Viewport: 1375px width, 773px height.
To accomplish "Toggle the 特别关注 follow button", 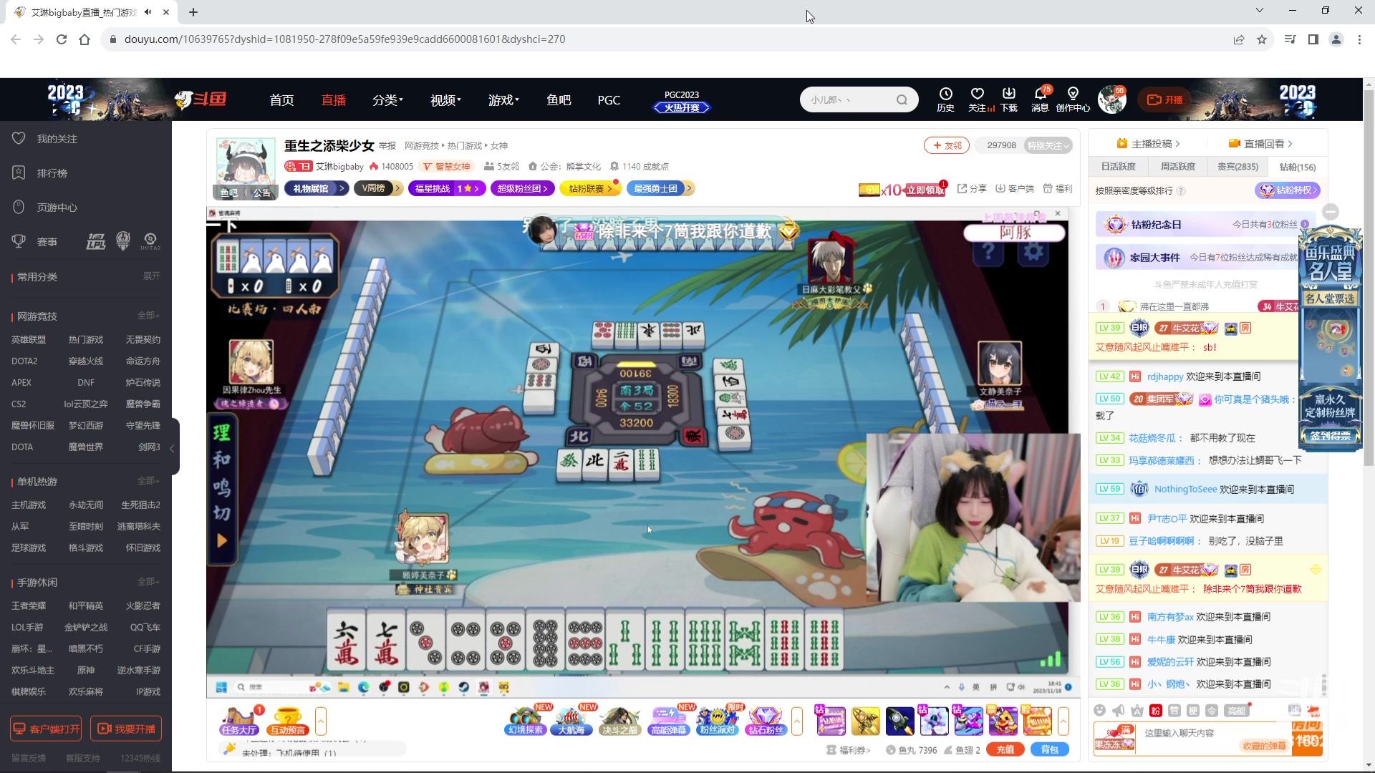I will click(x=1048, y=145).
